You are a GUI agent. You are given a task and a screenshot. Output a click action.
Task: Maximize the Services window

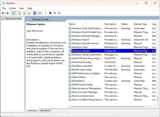[146, 3]
